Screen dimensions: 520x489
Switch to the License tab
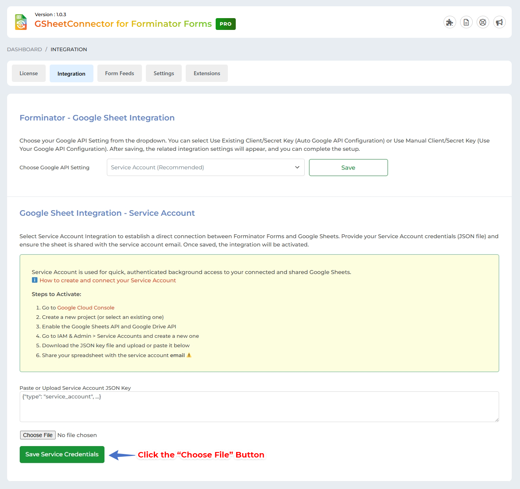(x=28, y=73)
